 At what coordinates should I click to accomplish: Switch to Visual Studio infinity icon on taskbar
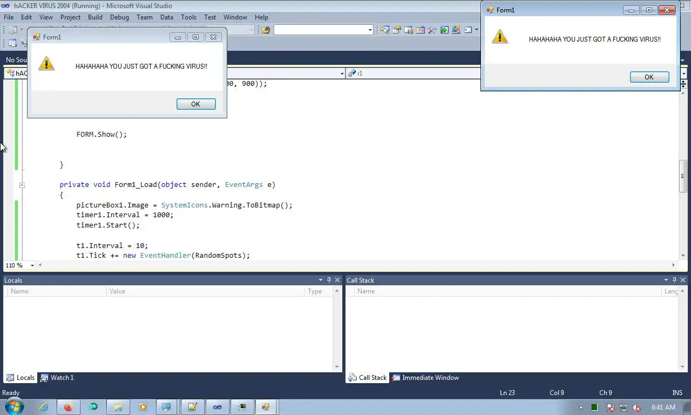(x=217, y=407)
